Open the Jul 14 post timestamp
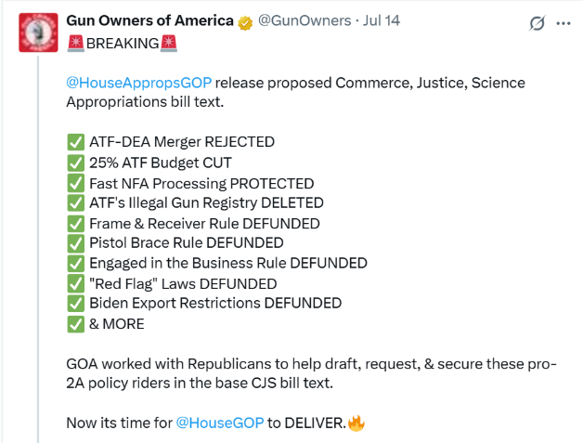Viewport: 583px width, 443px height. click(x=382, y=20)
